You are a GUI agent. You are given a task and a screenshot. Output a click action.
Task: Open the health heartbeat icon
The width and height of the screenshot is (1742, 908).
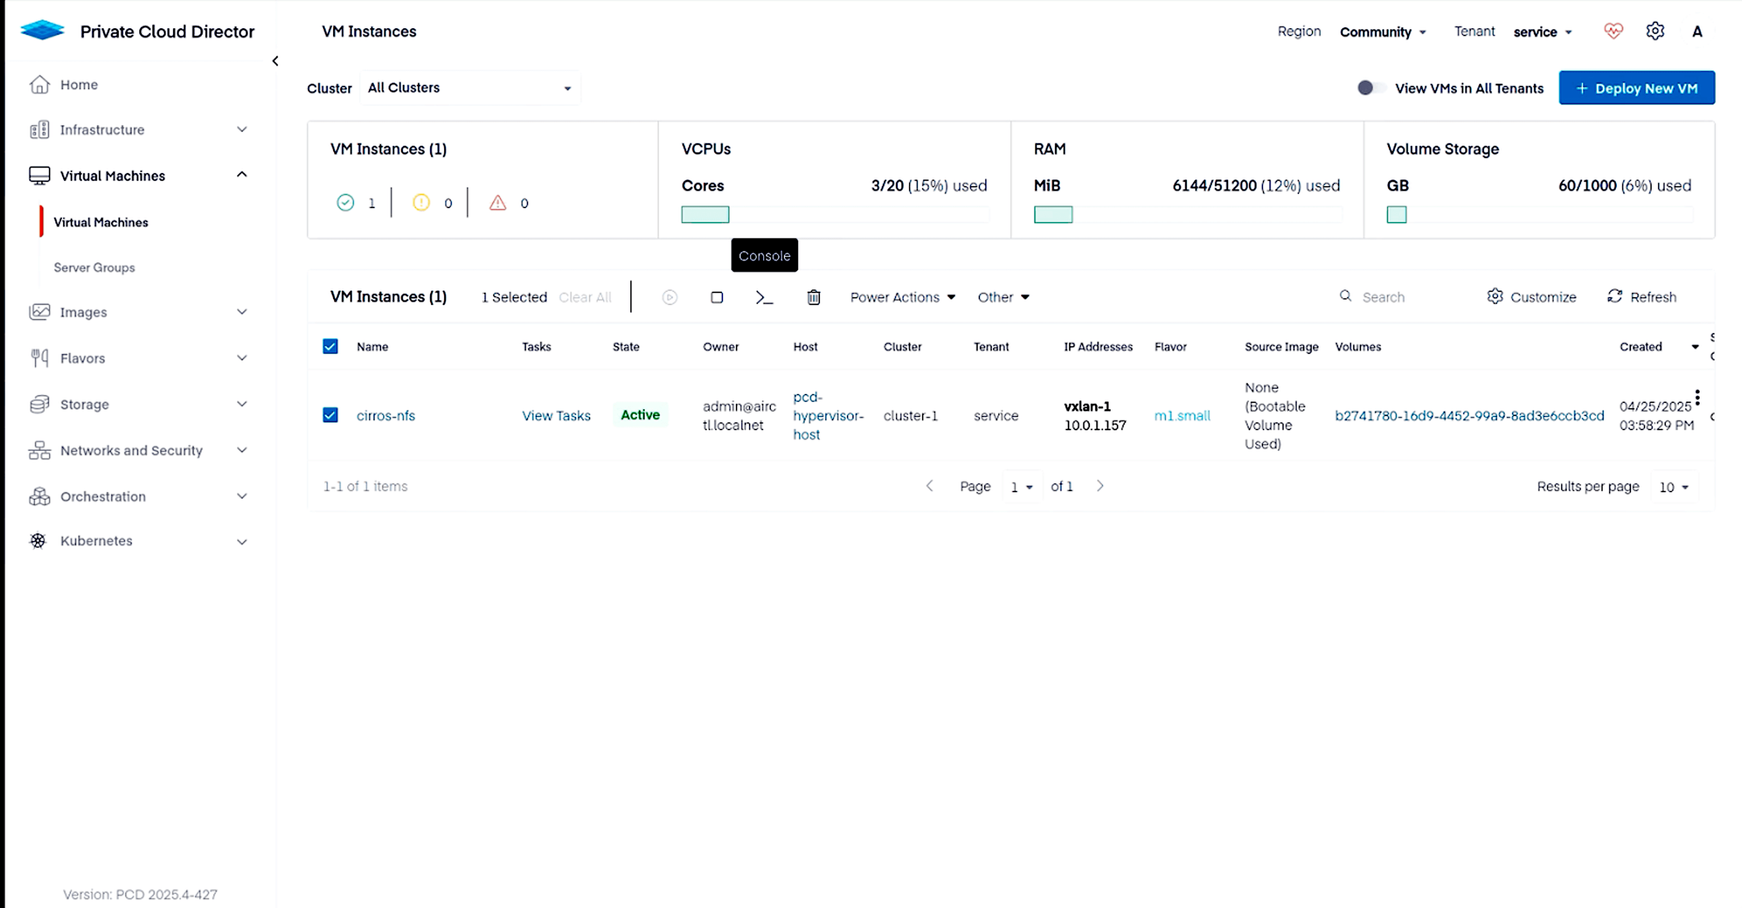(x=1614, y=31)
